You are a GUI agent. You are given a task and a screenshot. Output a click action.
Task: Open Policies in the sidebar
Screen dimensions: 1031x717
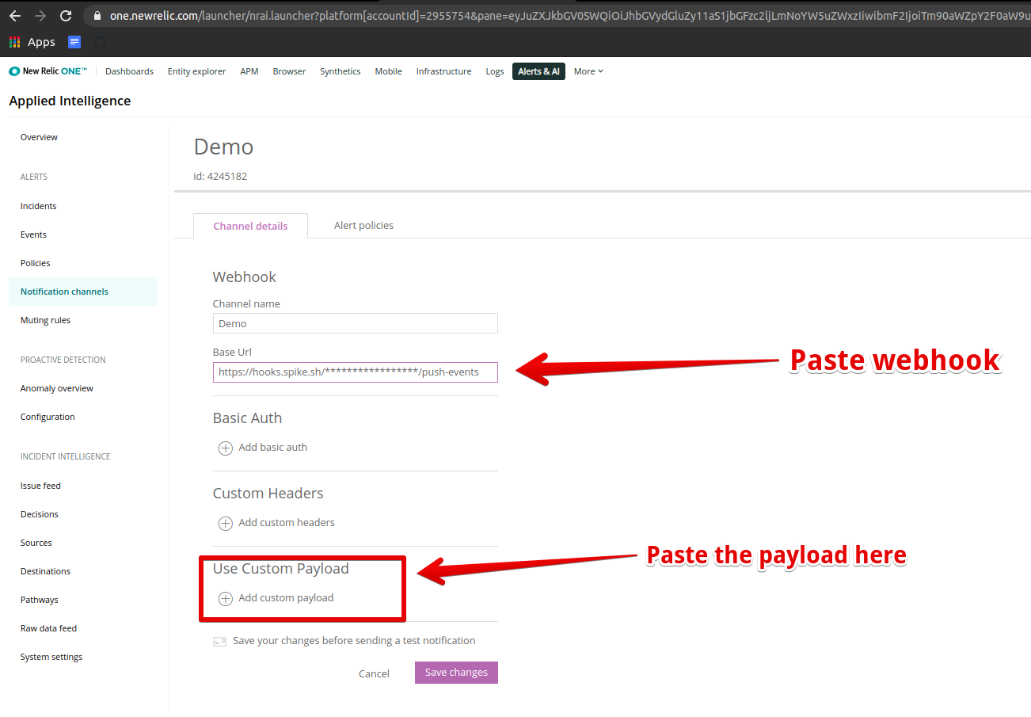(x=36, y=263)
